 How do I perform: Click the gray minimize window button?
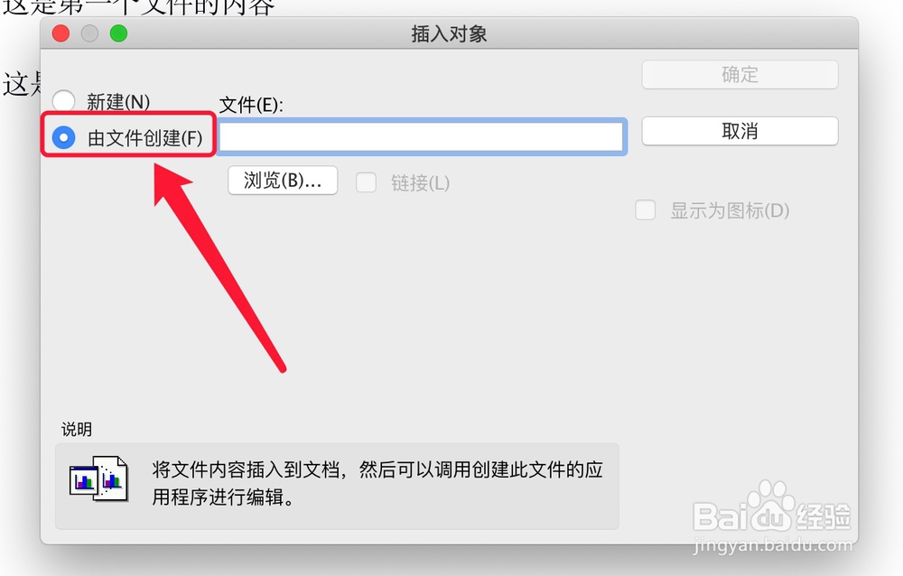pos(89,33)
